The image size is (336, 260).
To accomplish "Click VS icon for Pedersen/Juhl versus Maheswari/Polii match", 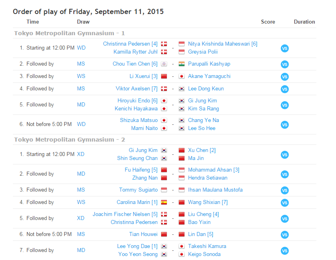I will 285,48.
